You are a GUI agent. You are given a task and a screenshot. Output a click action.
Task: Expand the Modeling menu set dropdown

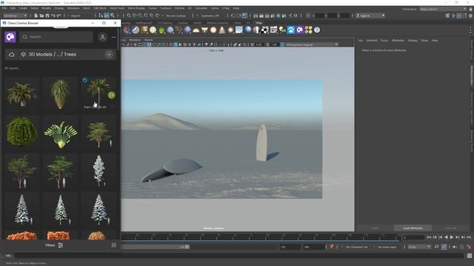coord(15,16)
